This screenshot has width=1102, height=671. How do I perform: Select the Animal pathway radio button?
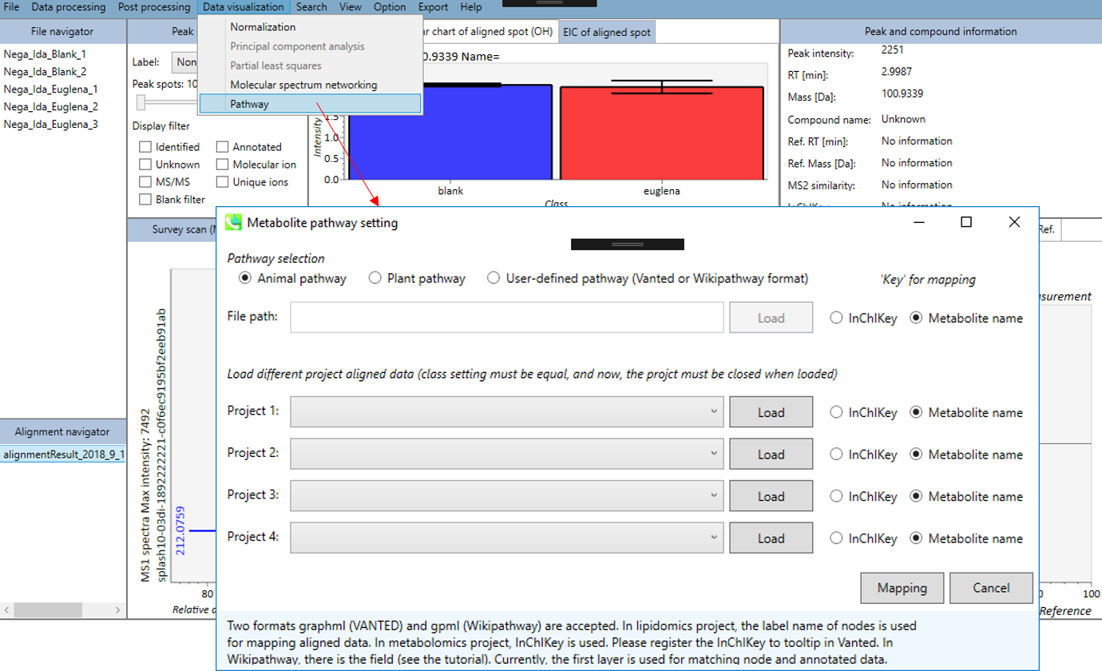(x=246, y=279)
